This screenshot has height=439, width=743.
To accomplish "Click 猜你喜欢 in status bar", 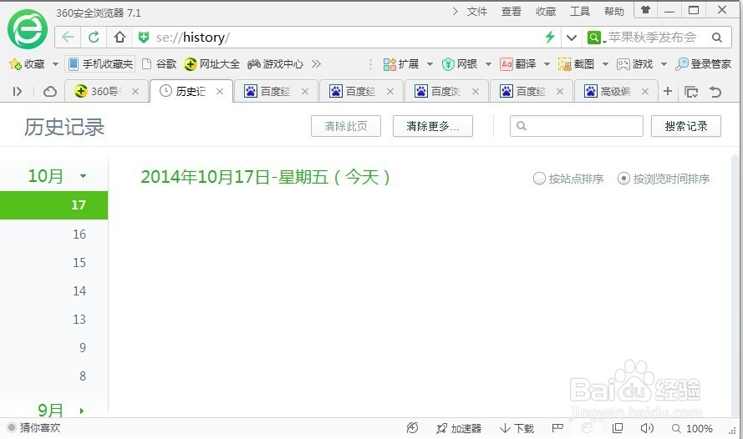I will (x=34, y=427).
